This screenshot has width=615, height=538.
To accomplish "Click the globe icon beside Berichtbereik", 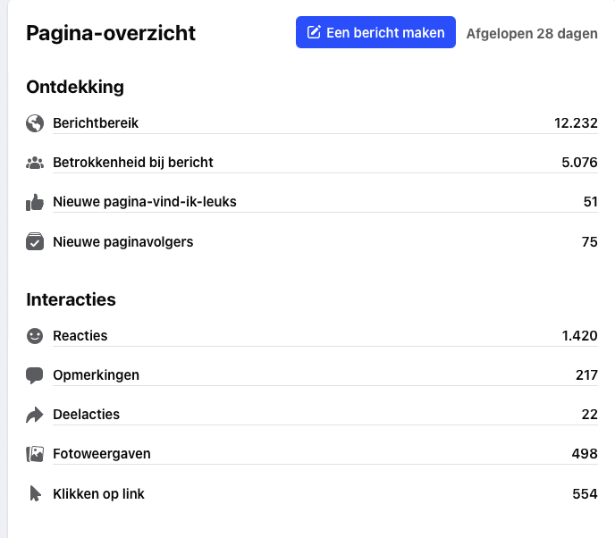I will 35,123.
